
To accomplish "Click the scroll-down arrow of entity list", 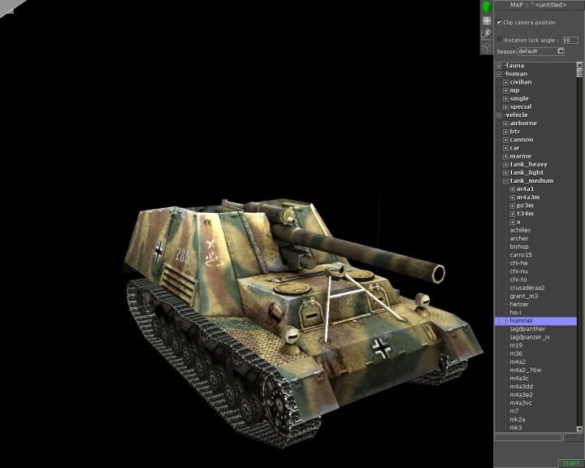I will point(580,428).
